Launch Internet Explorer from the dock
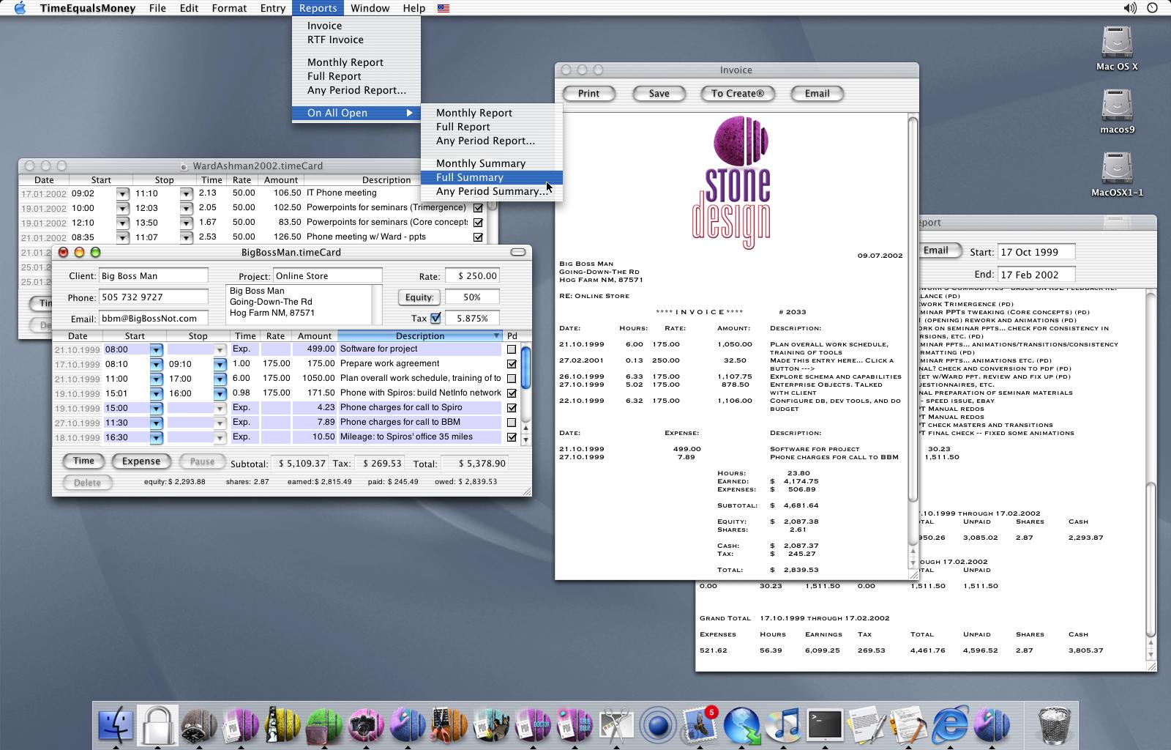1171x750 pixels. pyautogui.click(x=950, y=724)
